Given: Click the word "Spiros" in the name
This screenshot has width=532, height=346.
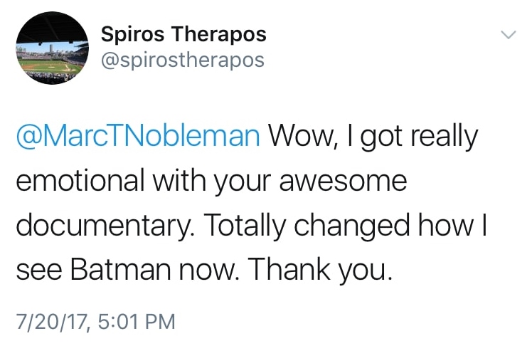Looking at the screenshot, I should click(x=129, y=34).
